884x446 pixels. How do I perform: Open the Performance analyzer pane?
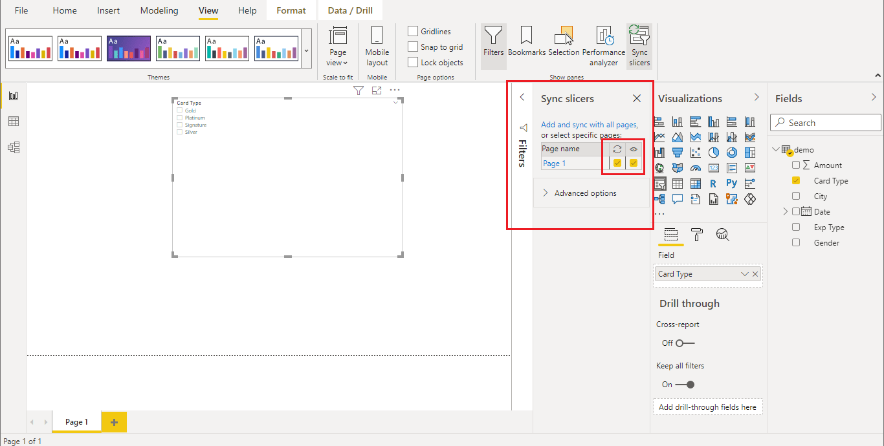click(604, 44)
